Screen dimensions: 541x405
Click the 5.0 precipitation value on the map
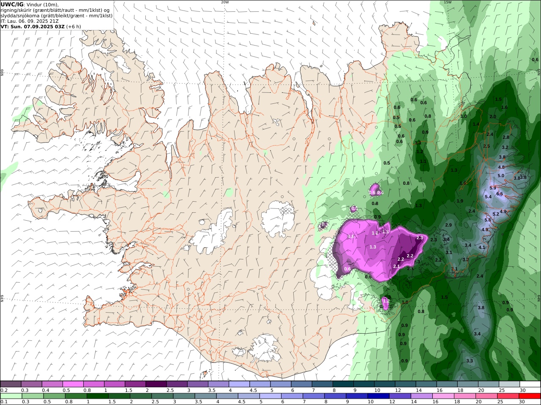point(501,175)
